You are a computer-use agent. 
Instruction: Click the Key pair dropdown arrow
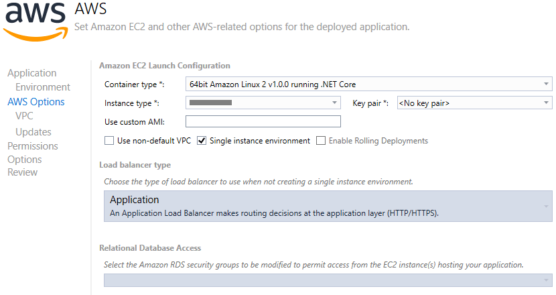(547, 103)
